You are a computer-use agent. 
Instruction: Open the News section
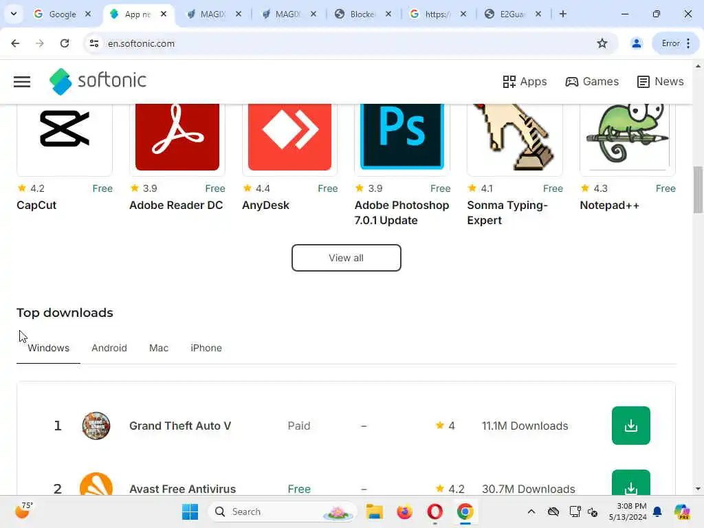point(661,81)
